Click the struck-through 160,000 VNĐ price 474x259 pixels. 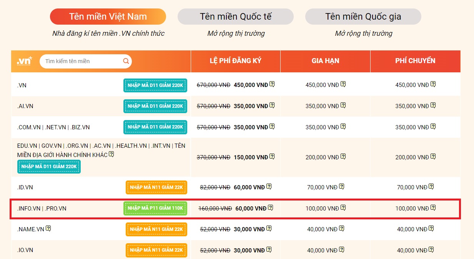coord(215,209)
